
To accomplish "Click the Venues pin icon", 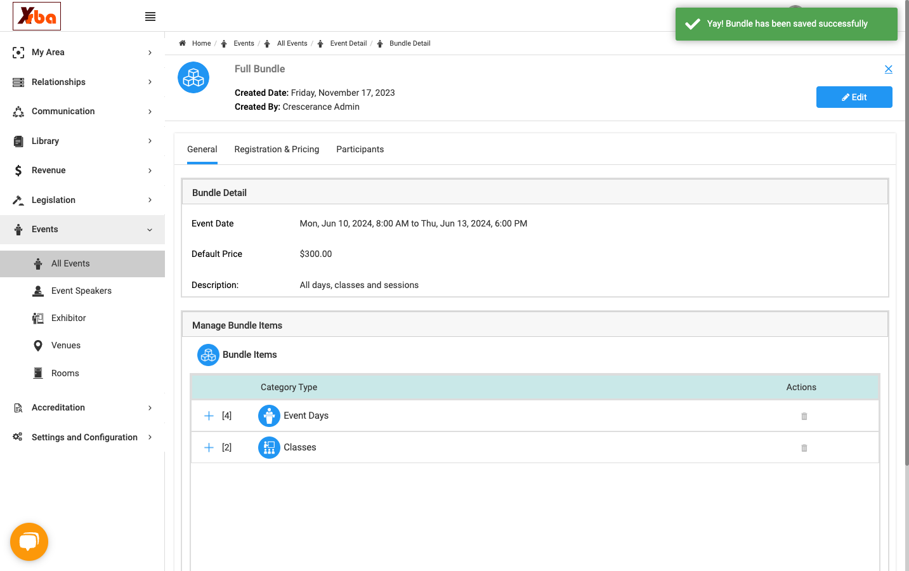I will (x=38, y=346).
